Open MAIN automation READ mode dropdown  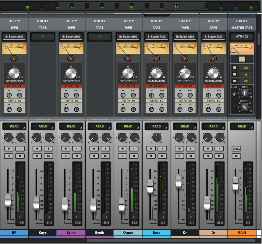242,127
